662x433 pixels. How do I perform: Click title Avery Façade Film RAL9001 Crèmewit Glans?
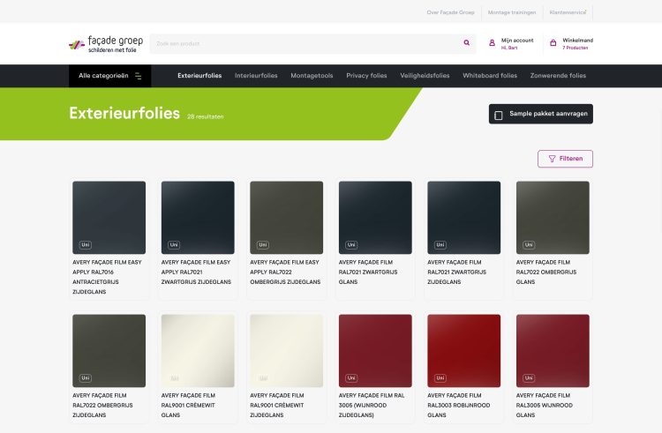[188, 405]
